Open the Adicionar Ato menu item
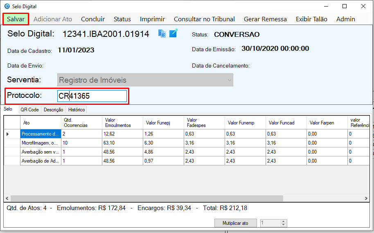This screenshot has width=374, height=233. click(x=53, y=19)
